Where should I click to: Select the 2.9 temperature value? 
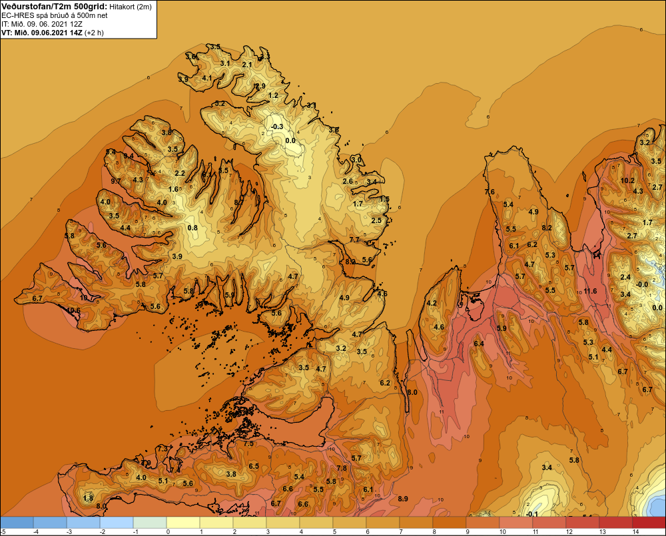(260, 86)
